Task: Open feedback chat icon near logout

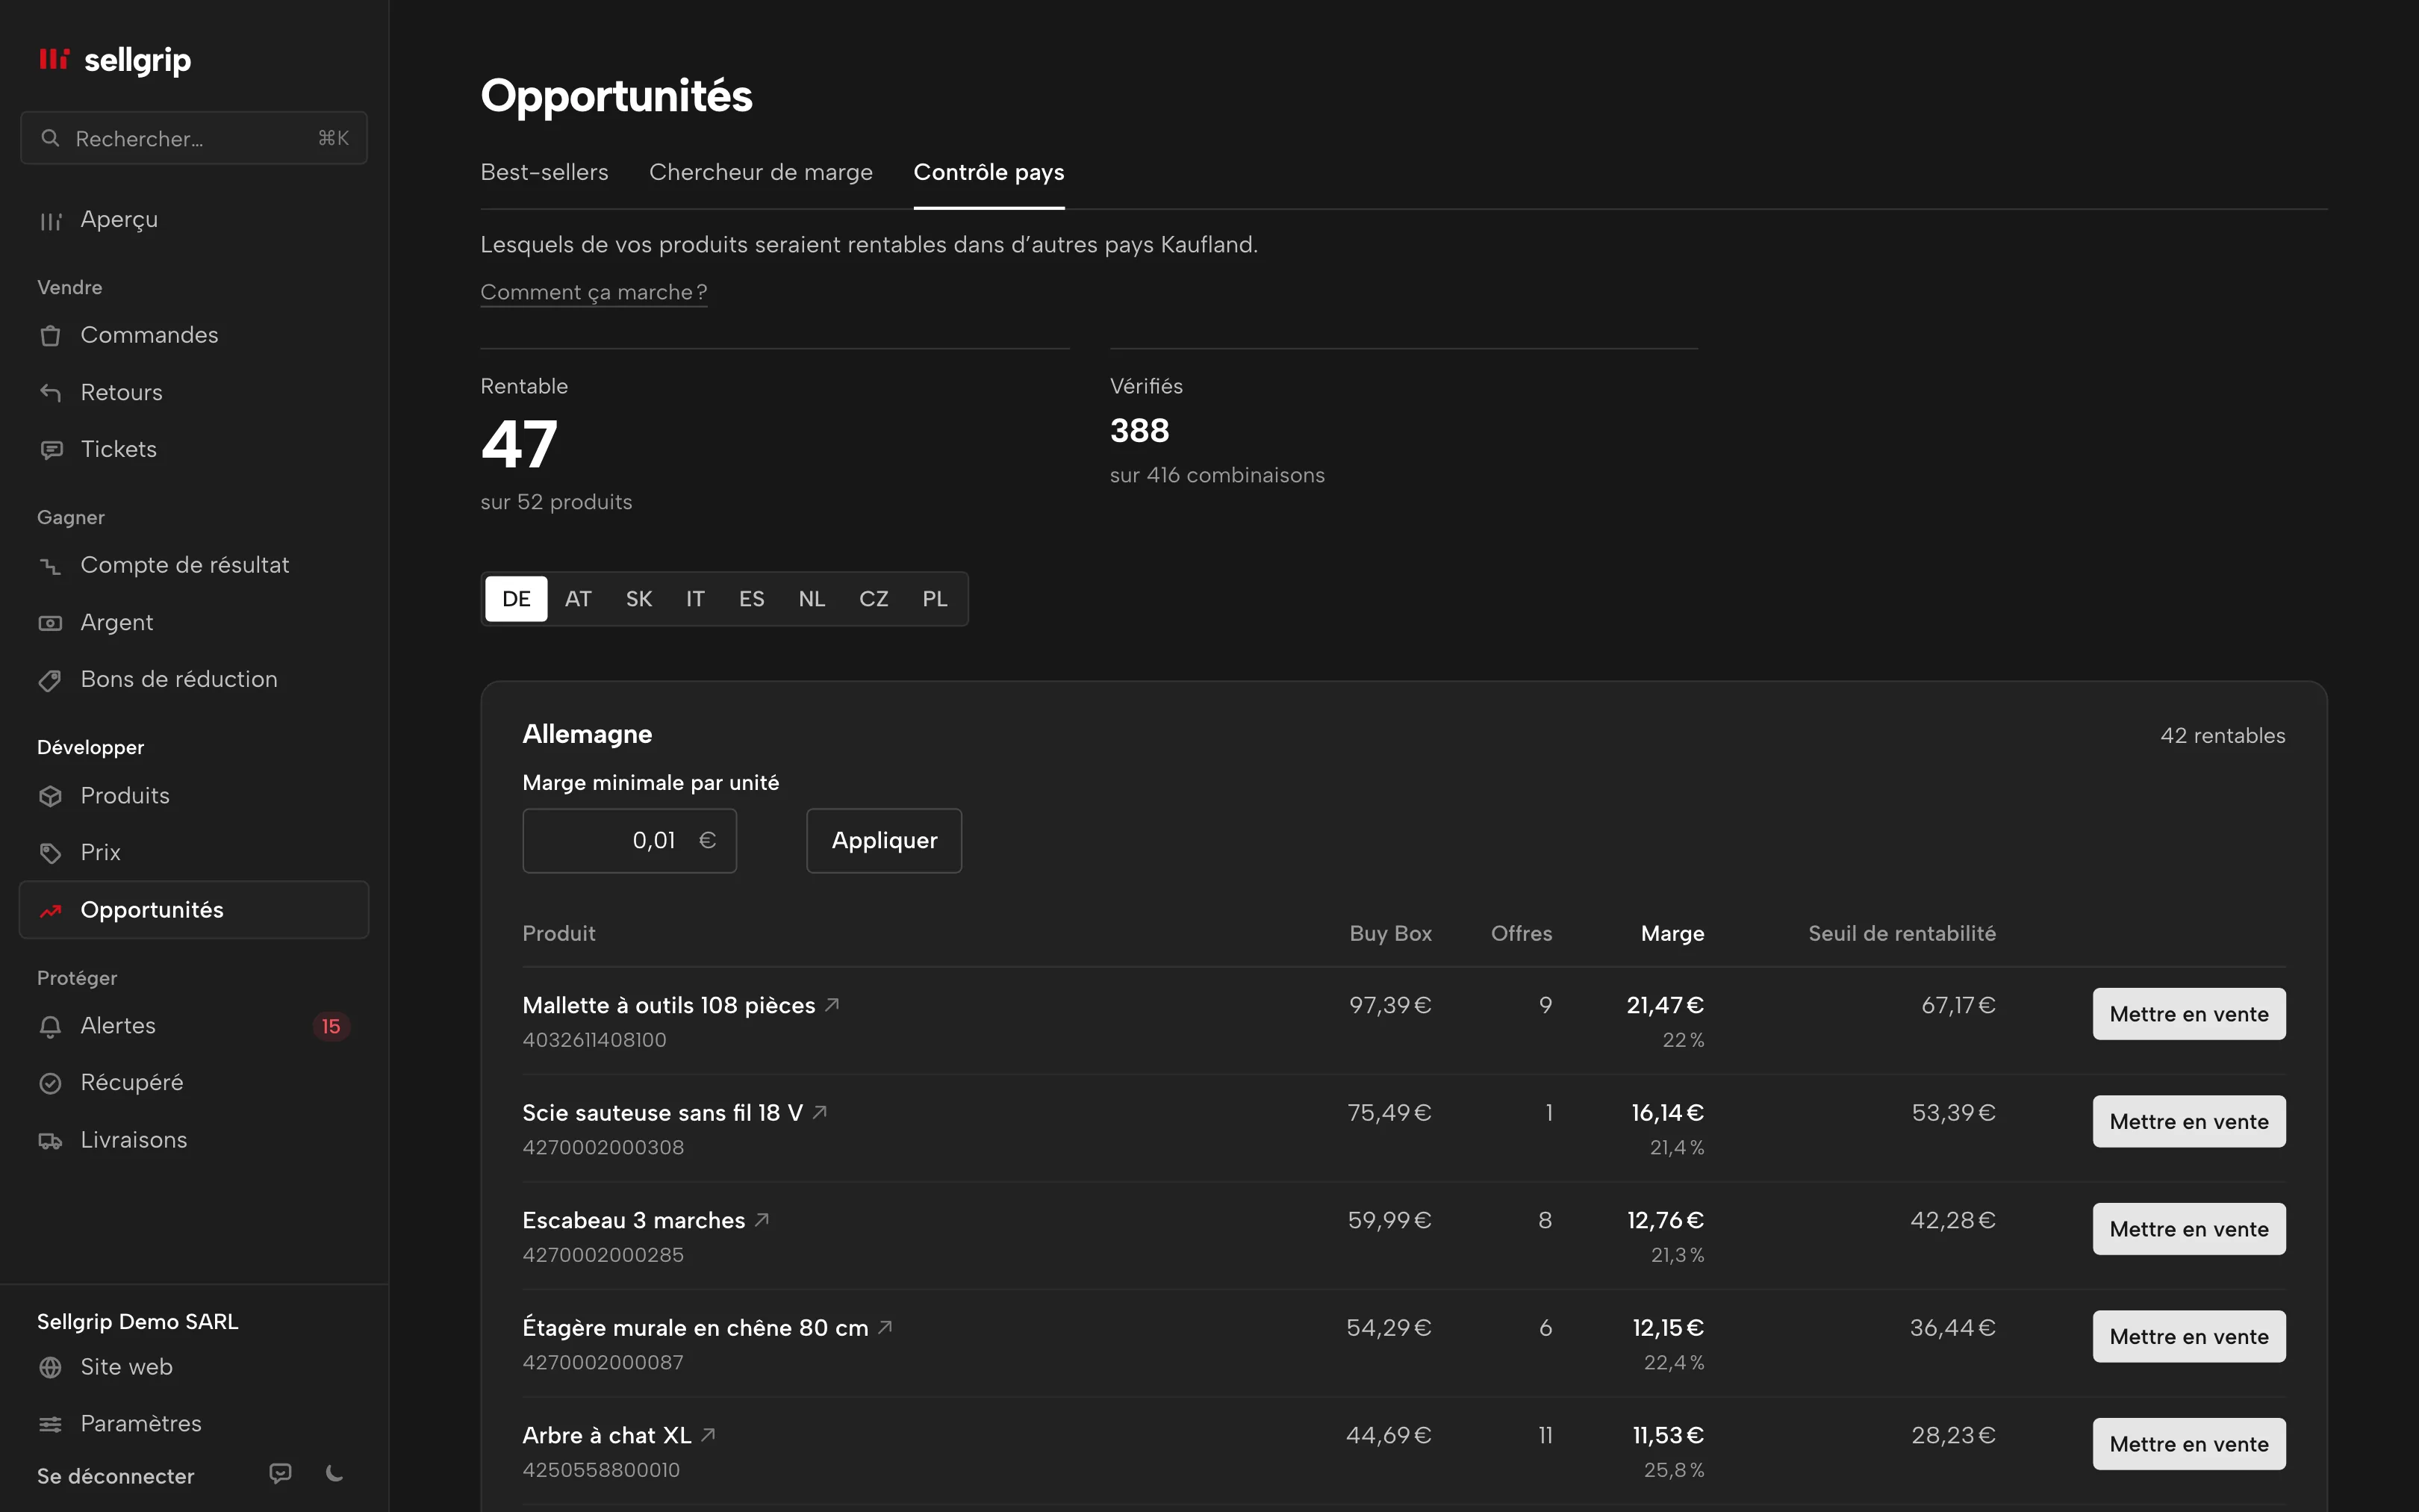Action: pos(281,1473)
